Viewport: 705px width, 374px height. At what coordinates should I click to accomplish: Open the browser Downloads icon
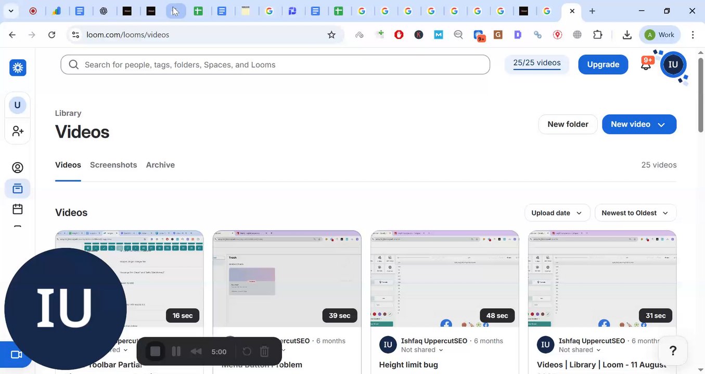tap(627, 35)
